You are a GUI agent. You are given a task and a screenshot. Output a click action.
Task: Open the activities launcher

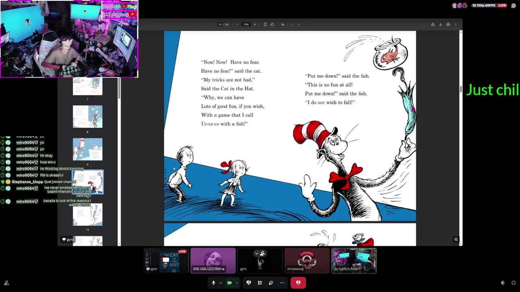pos(260,283)
